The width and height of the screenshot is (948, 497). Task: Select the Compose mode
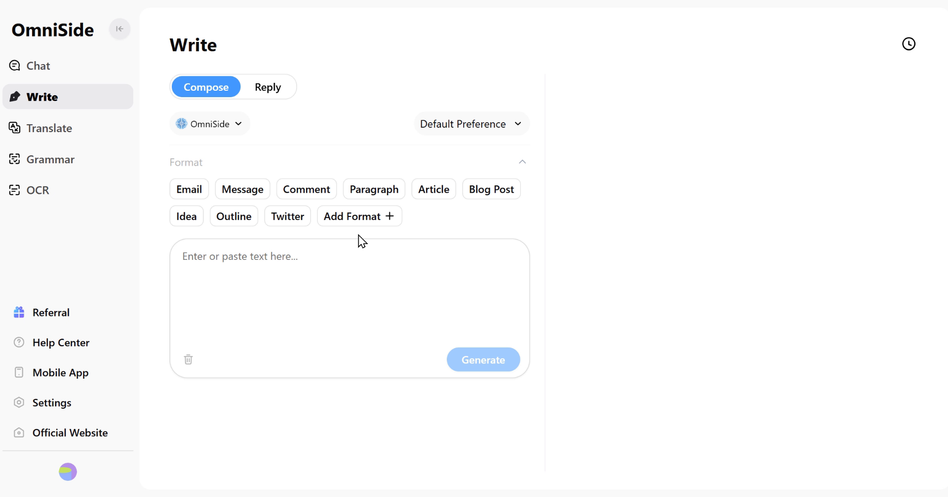(x=206, y=87)
